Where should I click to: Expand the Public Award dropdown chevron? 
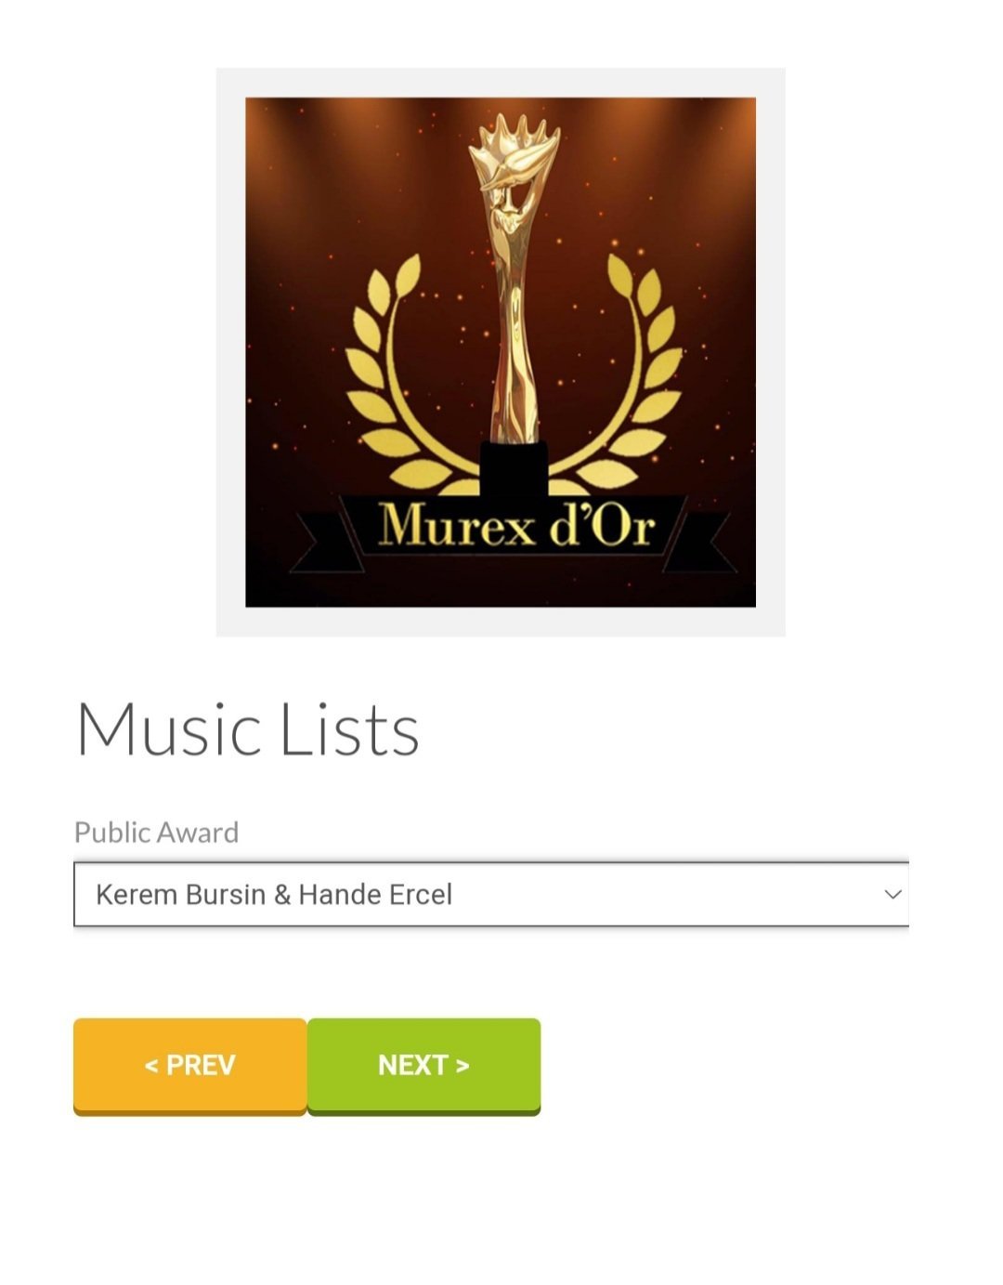click(892, 895)
